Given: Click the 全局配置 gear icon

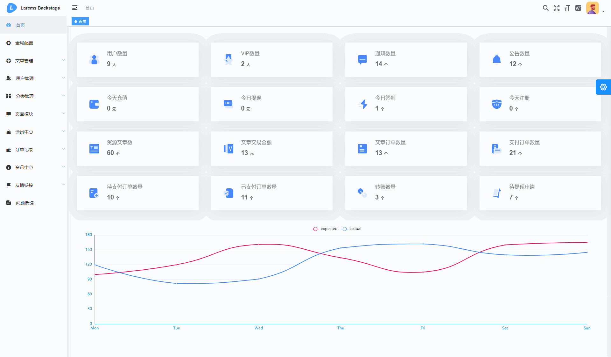Looking at the screenshot, I should tap(9, 43).
